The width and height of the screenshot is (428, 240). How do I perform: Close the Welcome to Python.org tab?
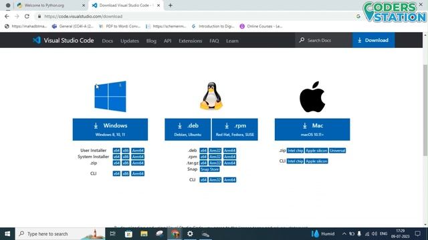tap(83, 5)
